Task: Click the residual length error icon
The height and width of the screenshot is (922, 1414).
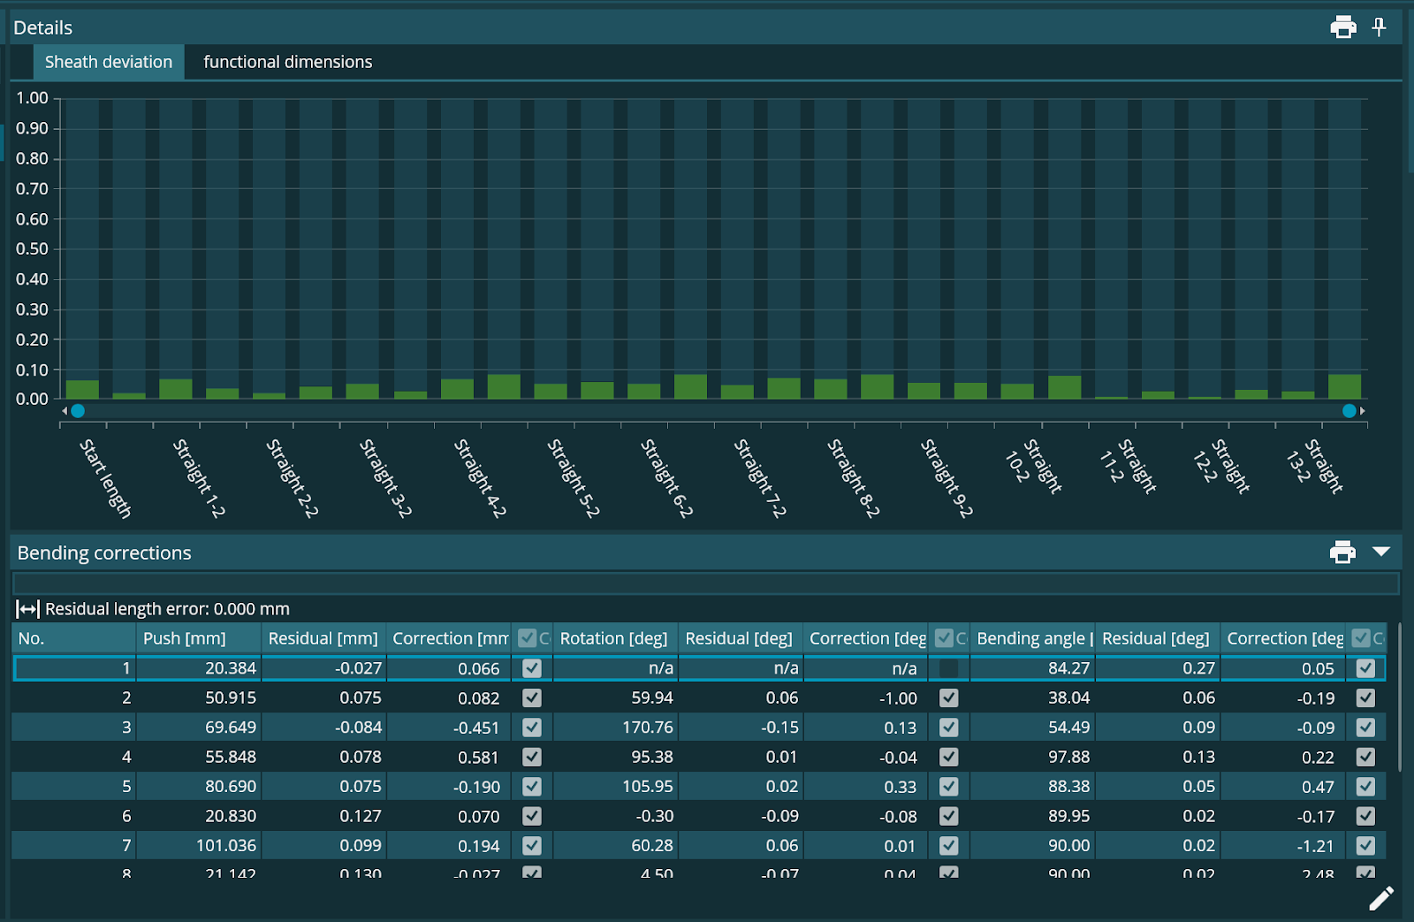Action: 28,609
